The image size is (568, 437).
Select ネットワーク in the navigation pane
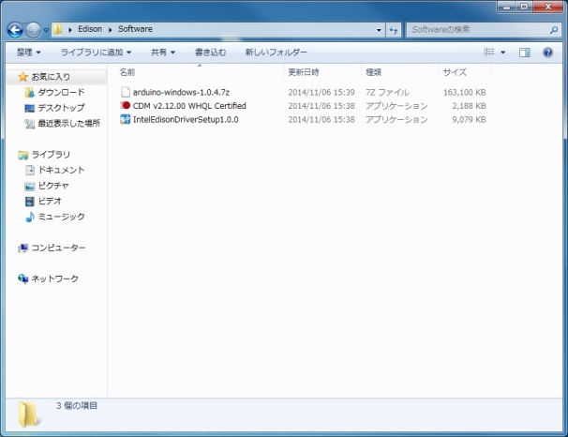54,279
